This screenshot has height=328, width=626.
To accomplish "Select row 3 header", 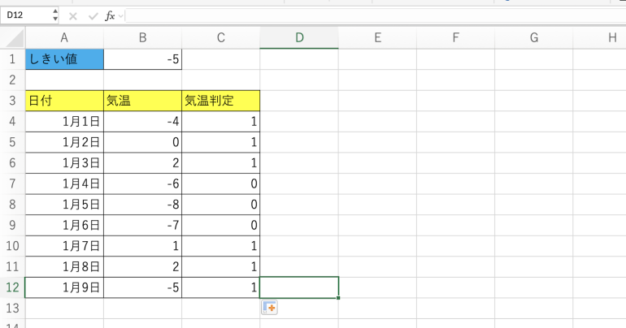I will (12, 101).
